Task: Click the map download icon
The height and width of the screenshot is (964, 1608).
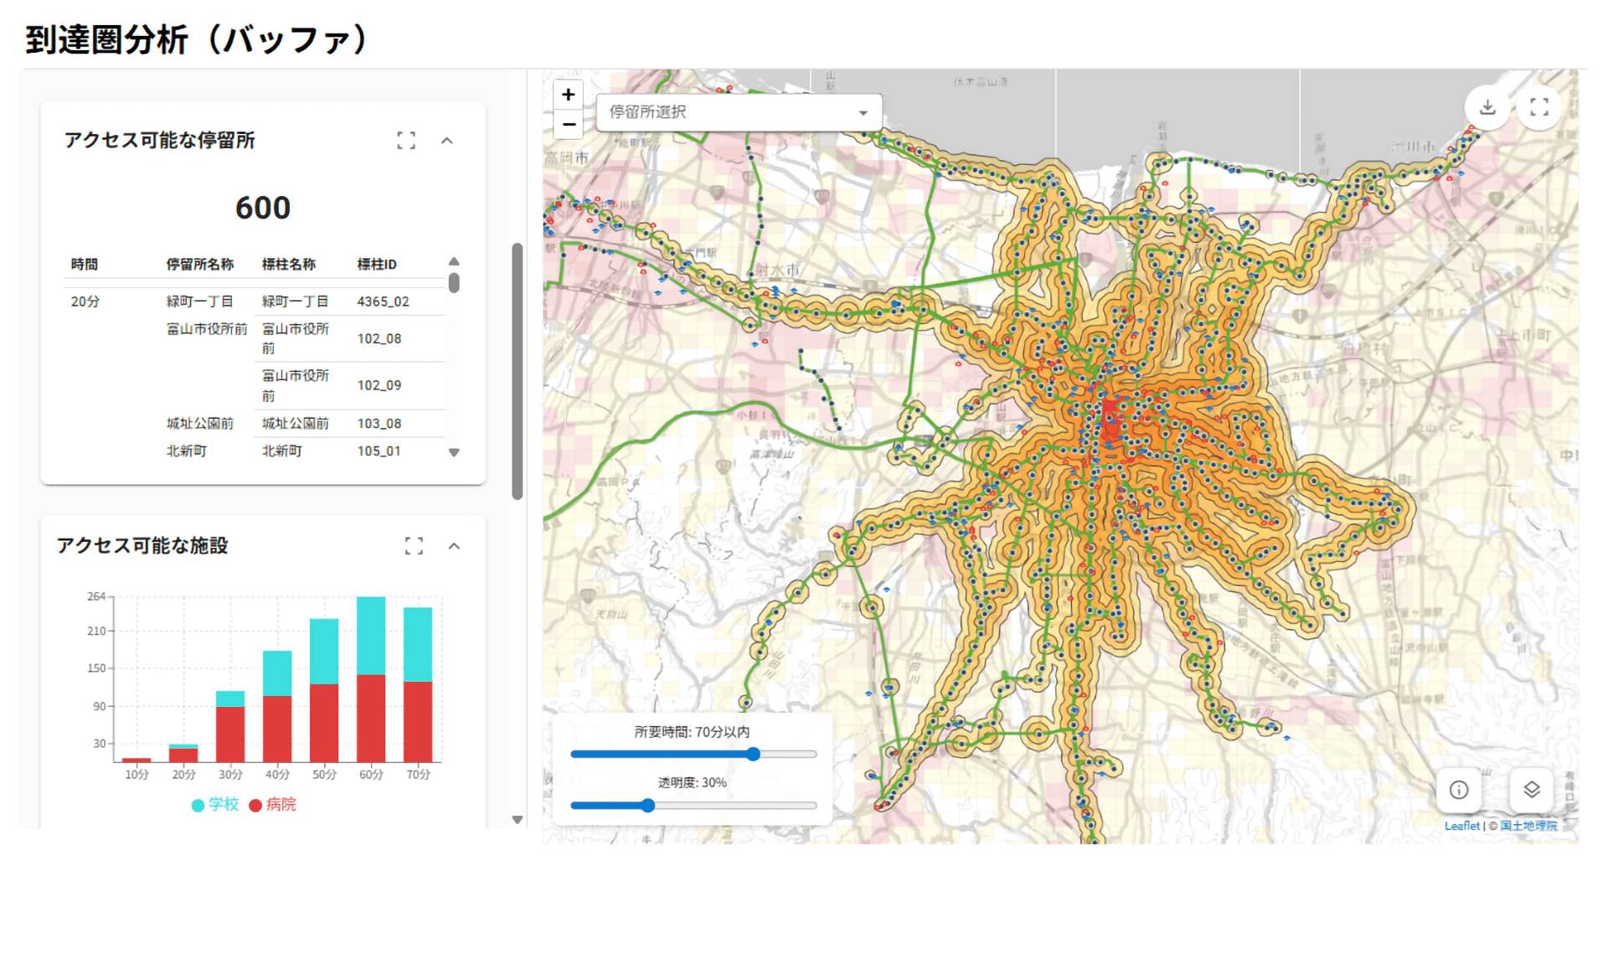Action: click(1487, 107)
